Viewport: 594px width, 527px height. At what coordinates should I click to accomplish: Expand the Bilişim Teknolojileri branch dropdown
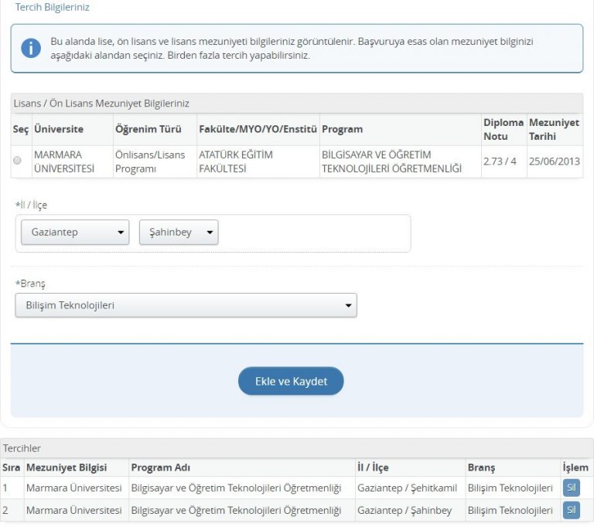(186, 305)
